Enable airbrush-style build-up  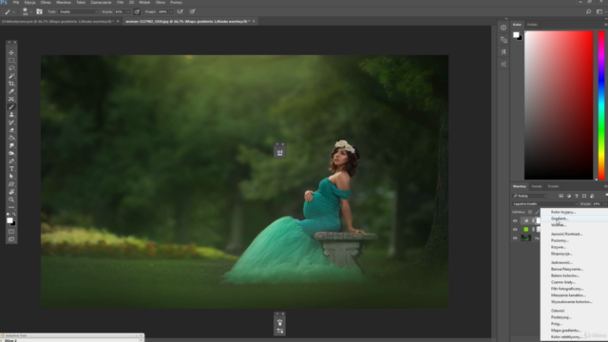180,11
